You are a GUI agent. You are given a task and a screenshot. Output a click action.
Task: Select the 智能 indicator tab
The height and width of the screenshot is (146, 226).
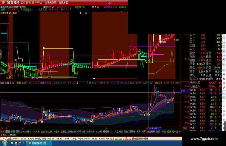tap(126, 132)
